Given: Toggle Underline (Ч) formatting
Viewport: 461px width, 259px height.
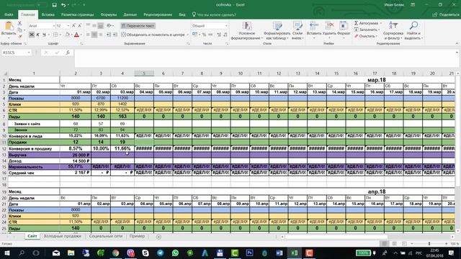Looking at the screenshot, I should point(44,35).
